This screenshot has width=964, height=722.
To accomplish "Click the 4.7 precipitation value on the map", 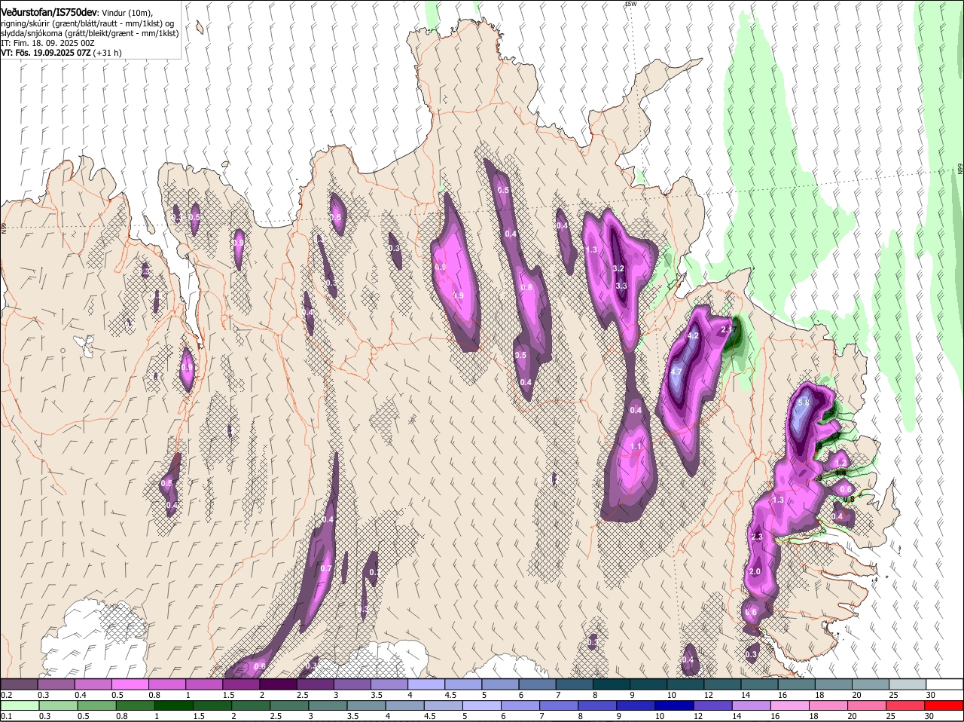I will click(x=676, y=372).
